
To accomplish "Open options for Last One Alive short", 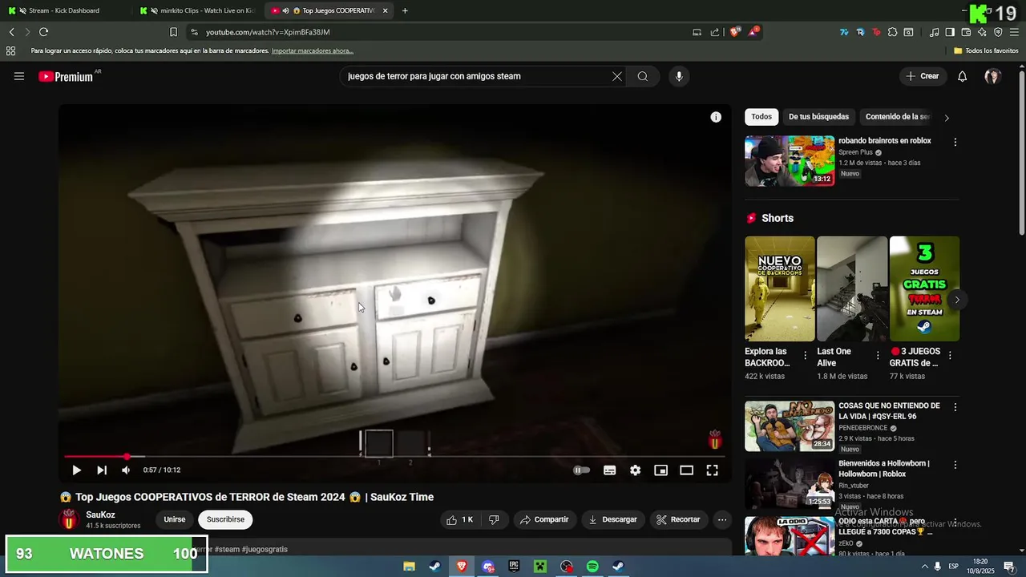I will pos(878,355).
